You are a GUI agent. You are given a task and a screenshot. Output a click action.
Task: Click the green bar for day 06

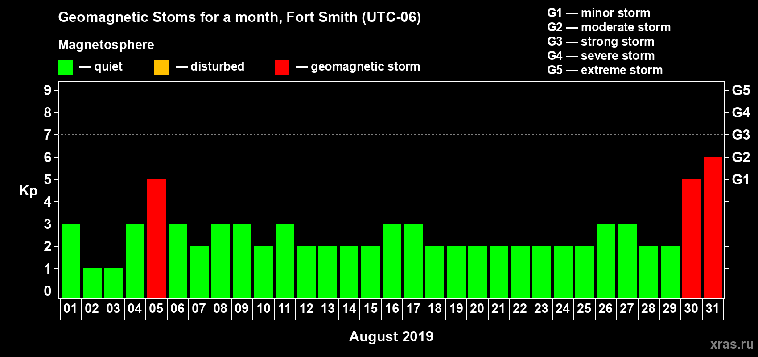(178, 261)
